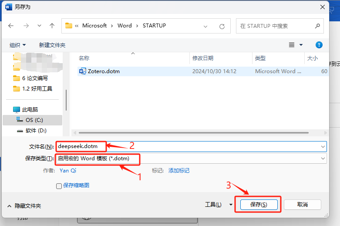Select the 软件 (D:) drive

[32, 131]
